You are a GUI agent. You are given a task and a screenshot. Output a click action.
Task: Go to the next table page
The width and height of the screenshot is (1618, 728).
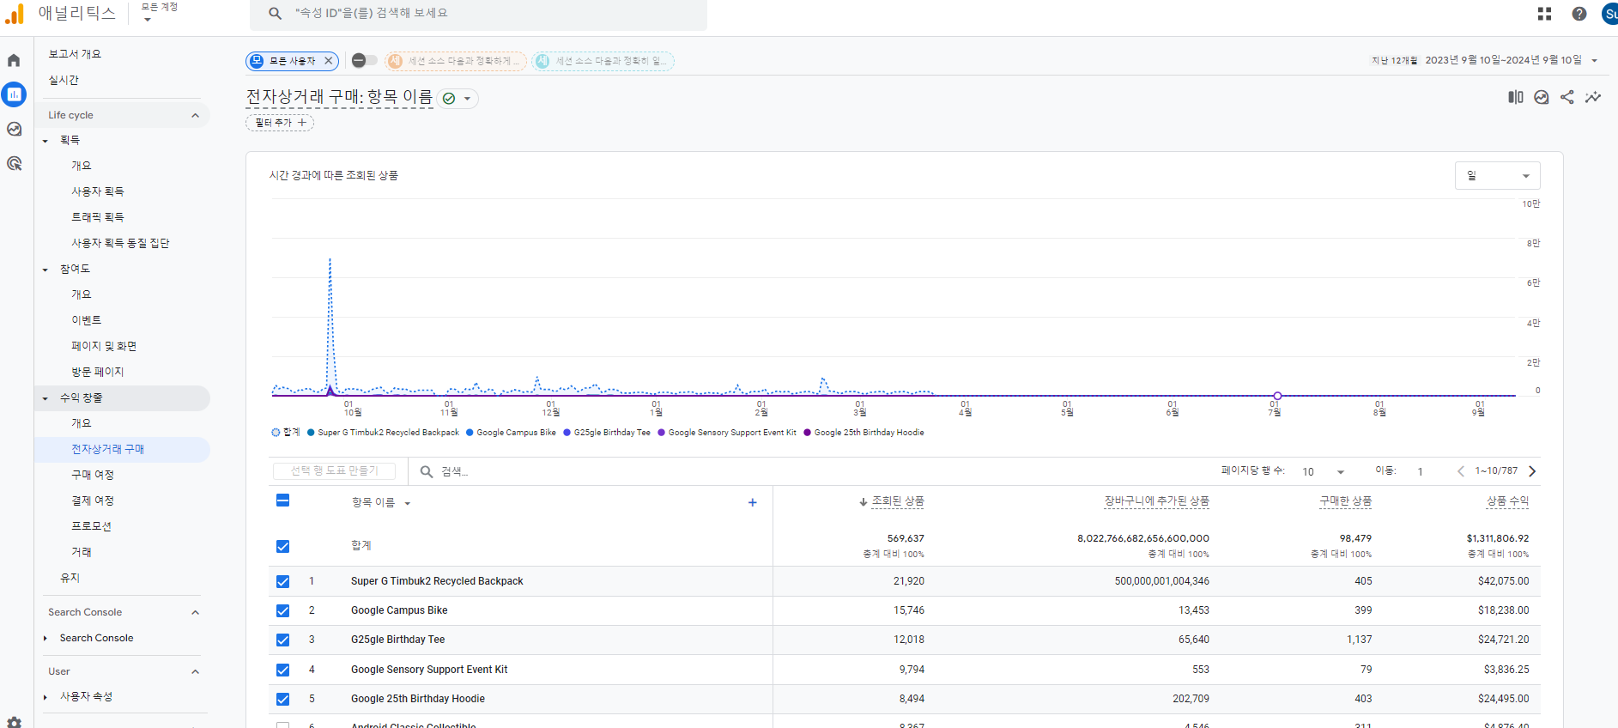point(1532,471)
